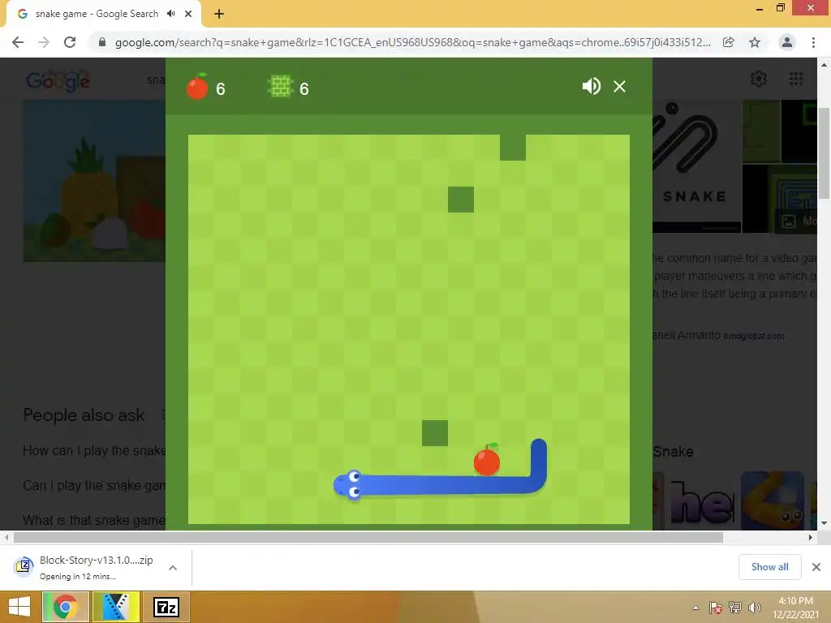Minimize the Chrome window
Image resolution: width=831 pixels, height=623 pixels.
tap(759, 8)
